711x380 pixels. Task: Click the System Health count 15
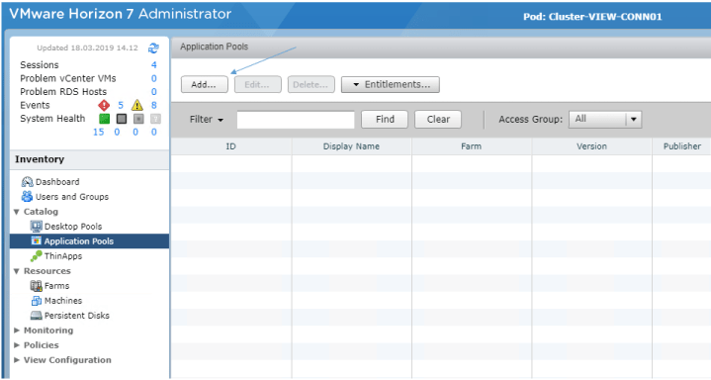coord(99,133)
